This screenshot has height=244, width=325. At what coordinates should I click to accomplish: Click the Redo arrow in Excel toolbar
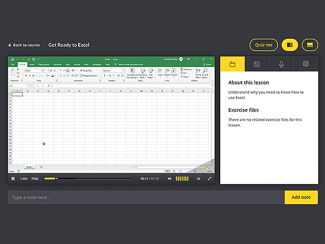pyautogui.click(x=23, y=59)
